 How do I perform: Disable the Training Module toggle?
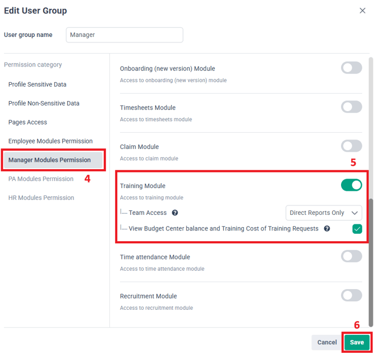click(351, 185)
